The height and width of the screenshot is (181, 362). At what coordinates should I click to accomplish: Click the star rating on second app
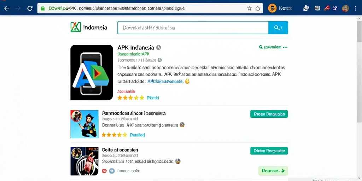pos(114,135)
